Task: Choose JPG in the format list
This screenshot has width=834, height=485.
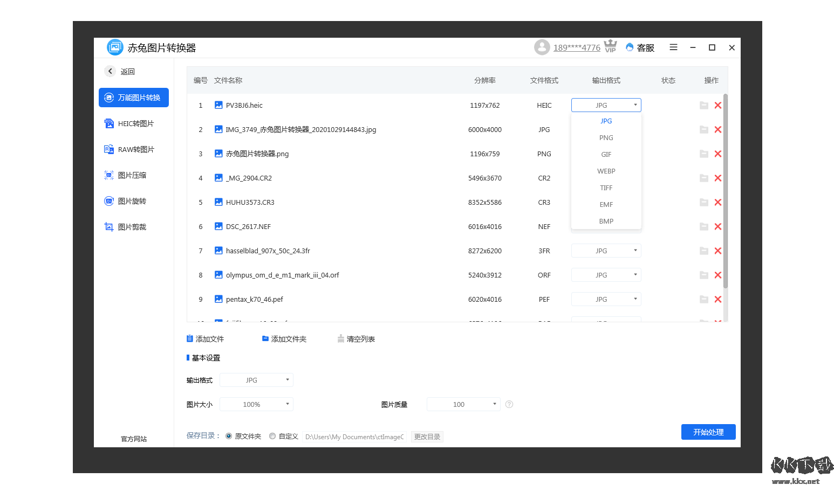Action: (606, 121)
